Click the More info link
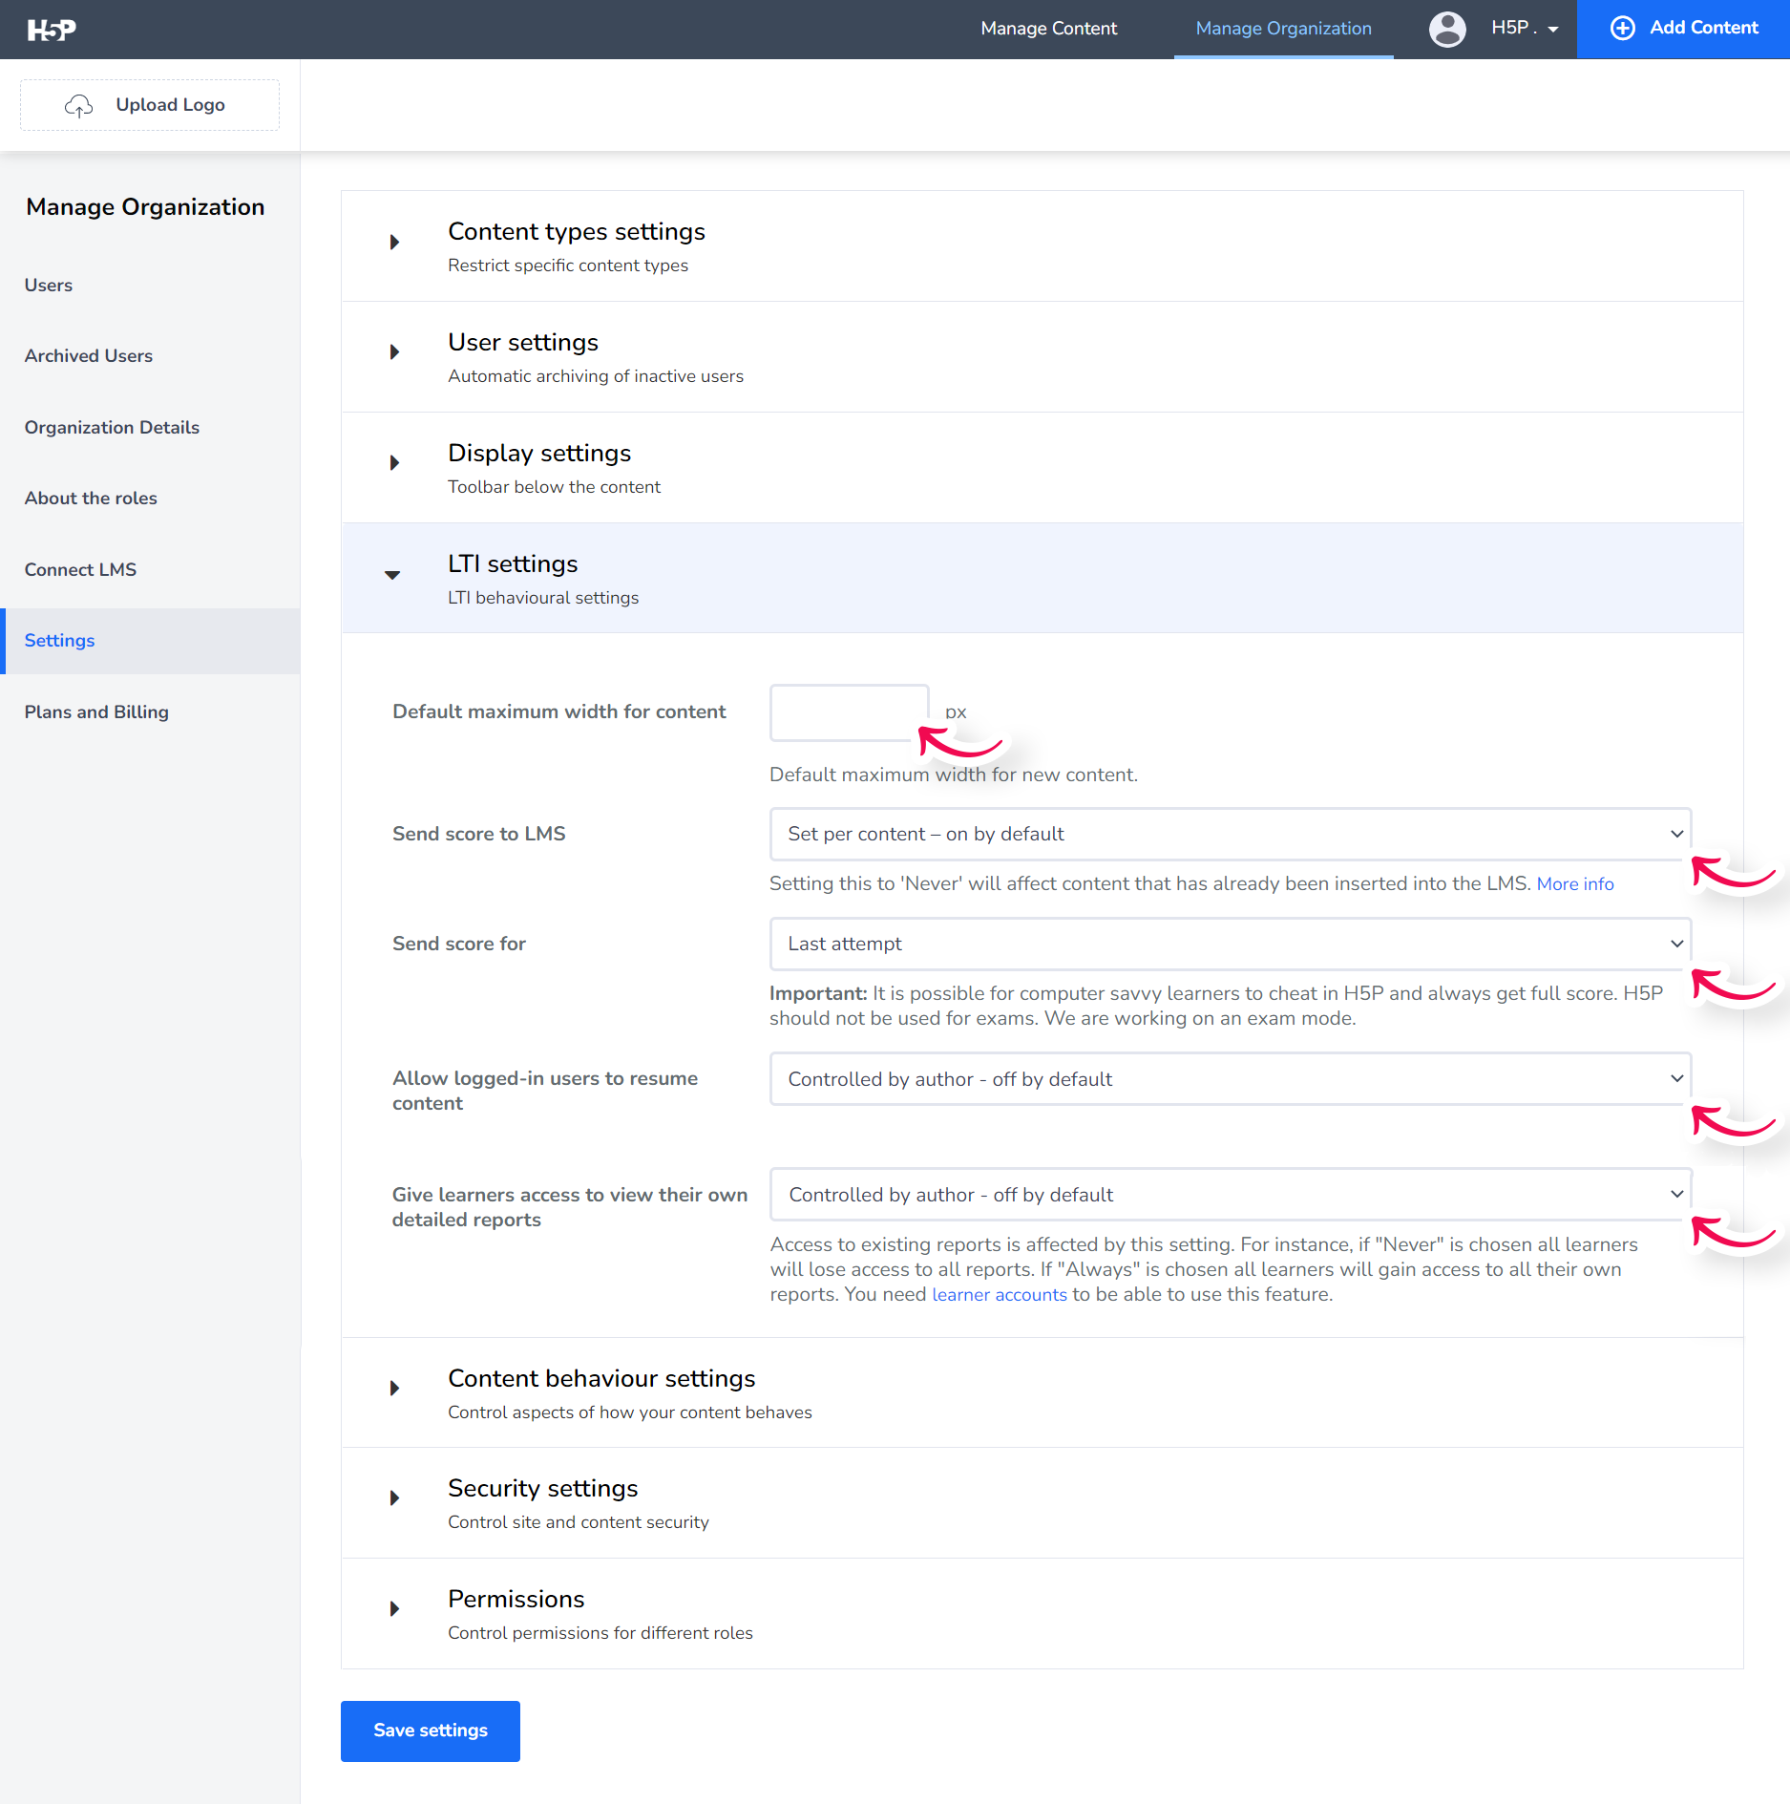Viewport: 1790px width, 1805px height. coord(1575,883)
